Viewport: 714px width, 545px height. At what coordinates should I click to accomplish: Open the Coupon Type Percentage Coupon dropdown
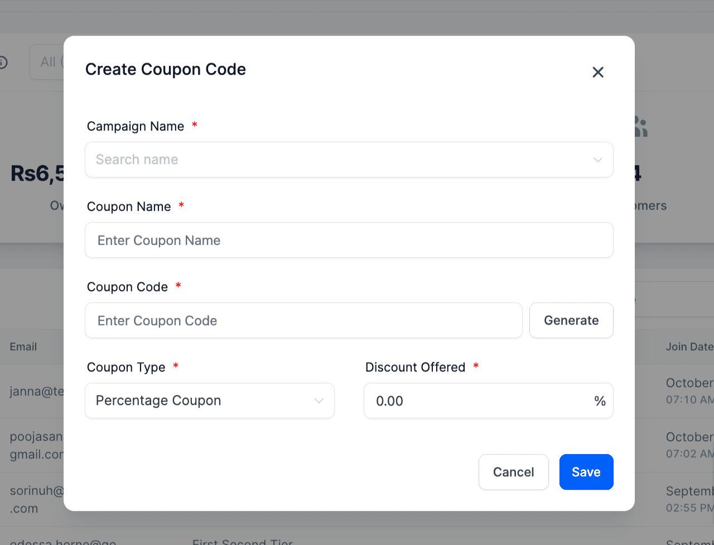pos(210,401)
